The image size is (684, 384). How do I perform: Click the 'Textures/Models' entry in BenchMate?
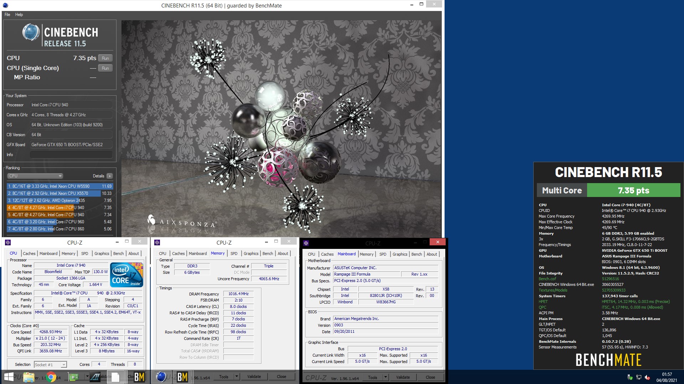point(553,290)
